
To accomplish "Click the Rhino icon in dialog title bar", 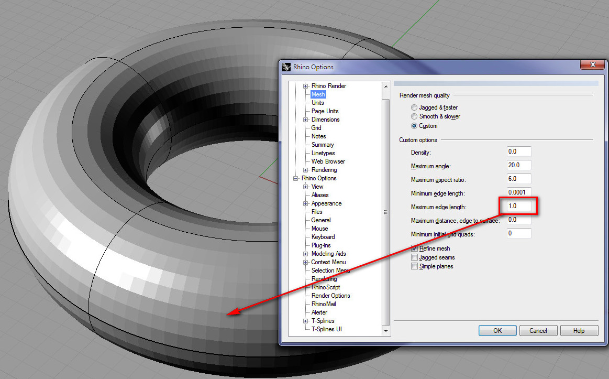I will (286, 67).
